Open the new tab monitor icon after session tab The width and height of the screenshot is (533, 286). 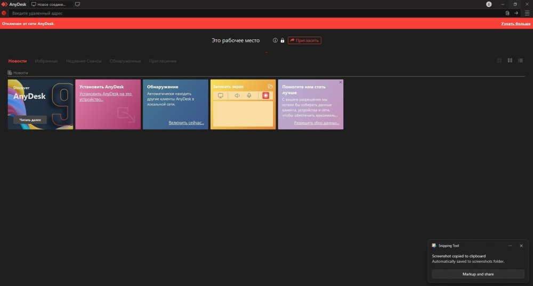tap(77, 4)
